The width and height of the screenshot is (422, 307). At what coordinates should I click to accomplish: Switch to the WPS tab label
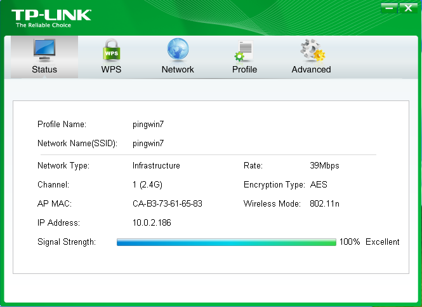[x=111, y=69]
